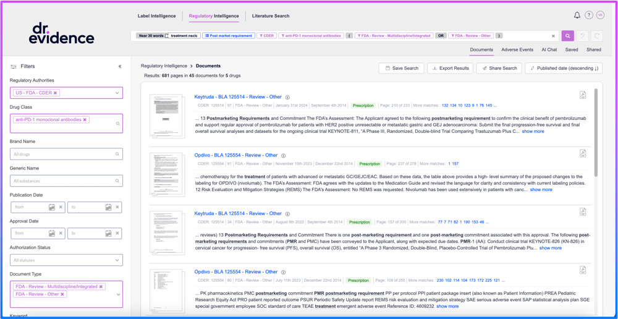The height and width of the screenshot is (319, 618).
Task: Clear the Approval Date to field
Action: 117,234
